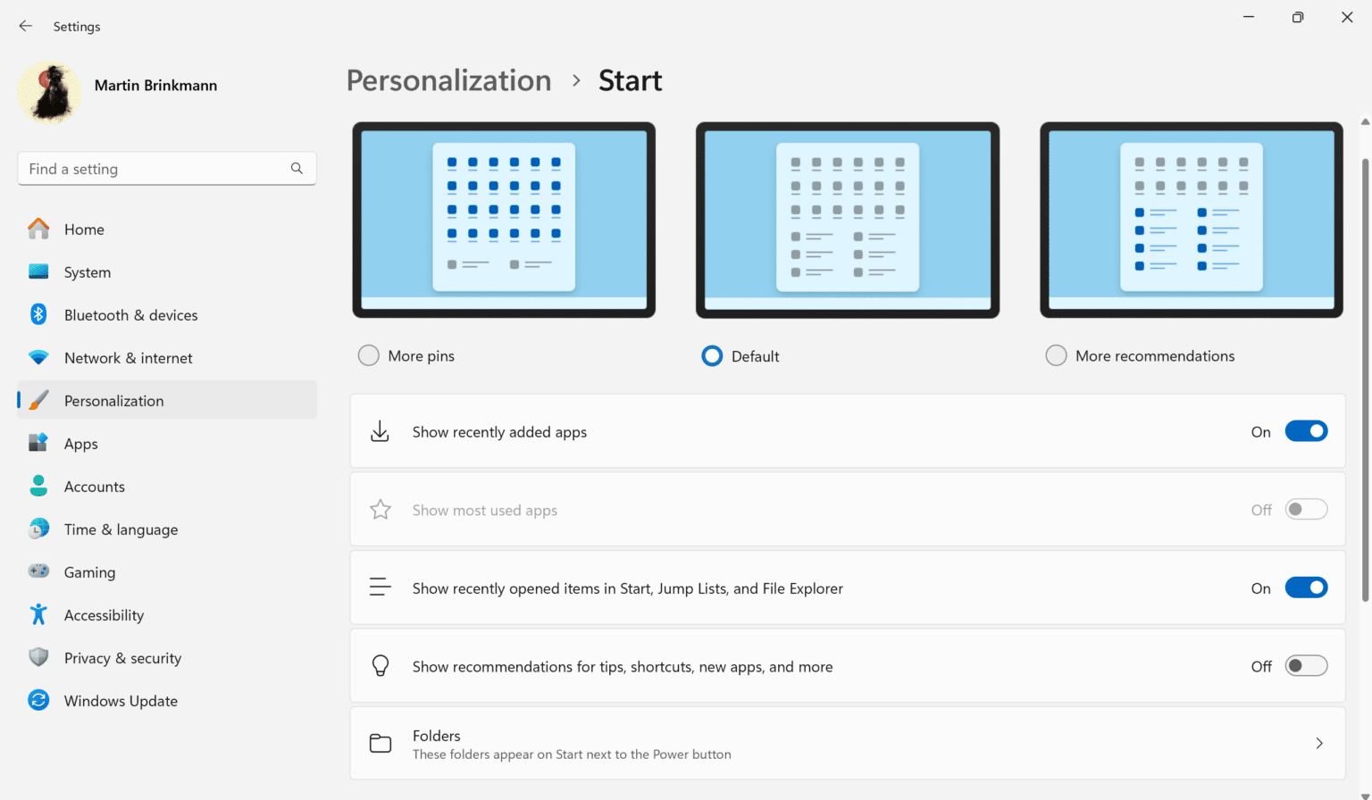Click the Personalization breadcrumb link
This screenshot has height=800, width=1372.
[x=448, y=80]
